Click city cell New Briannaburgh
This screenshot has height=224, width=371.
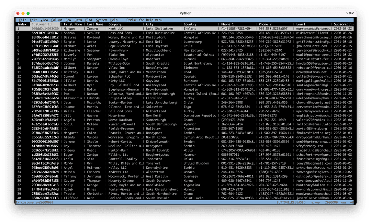[160, 94]
